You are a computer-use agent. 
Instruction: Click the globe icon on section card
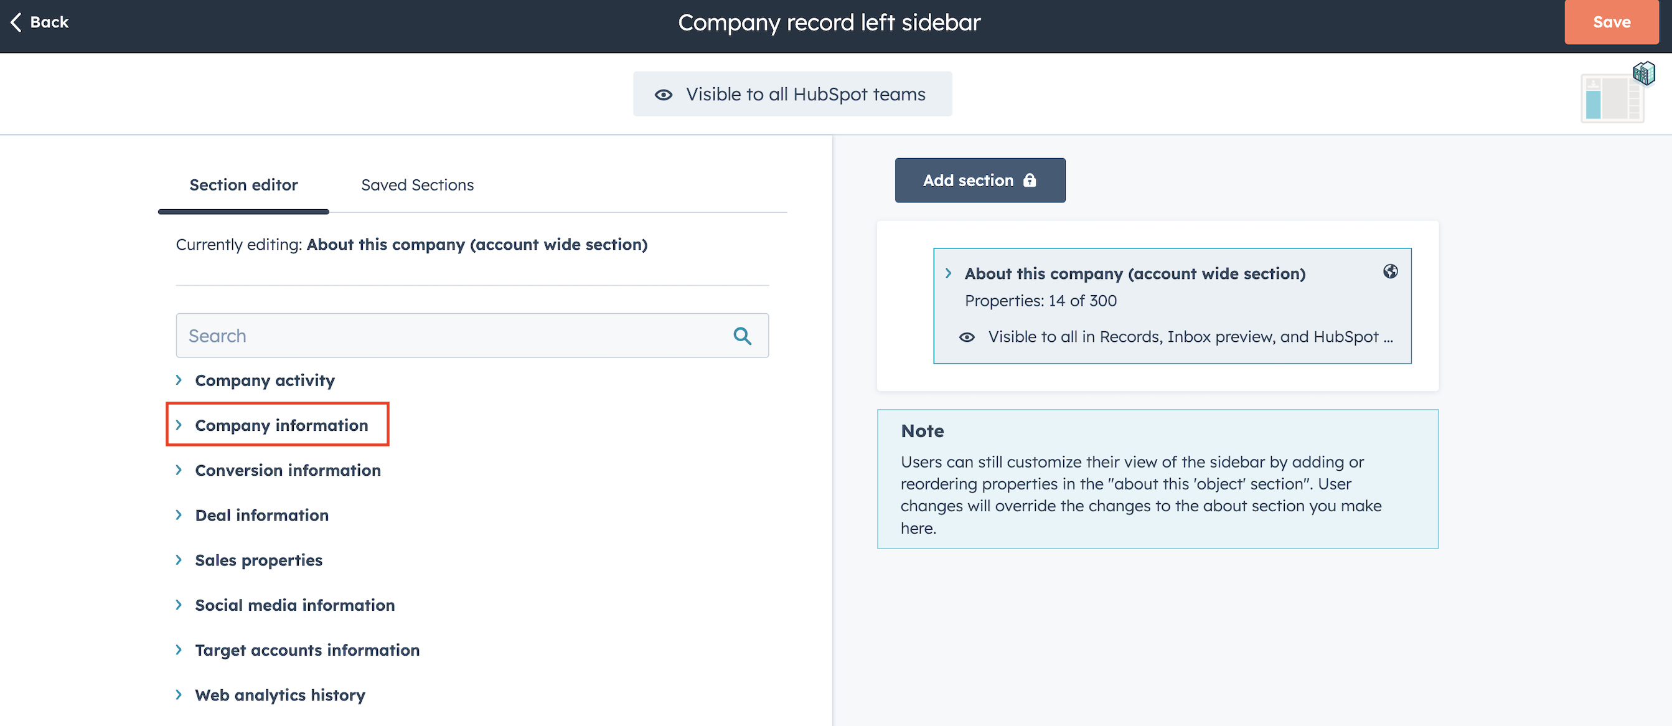(x=1389, y=271)
